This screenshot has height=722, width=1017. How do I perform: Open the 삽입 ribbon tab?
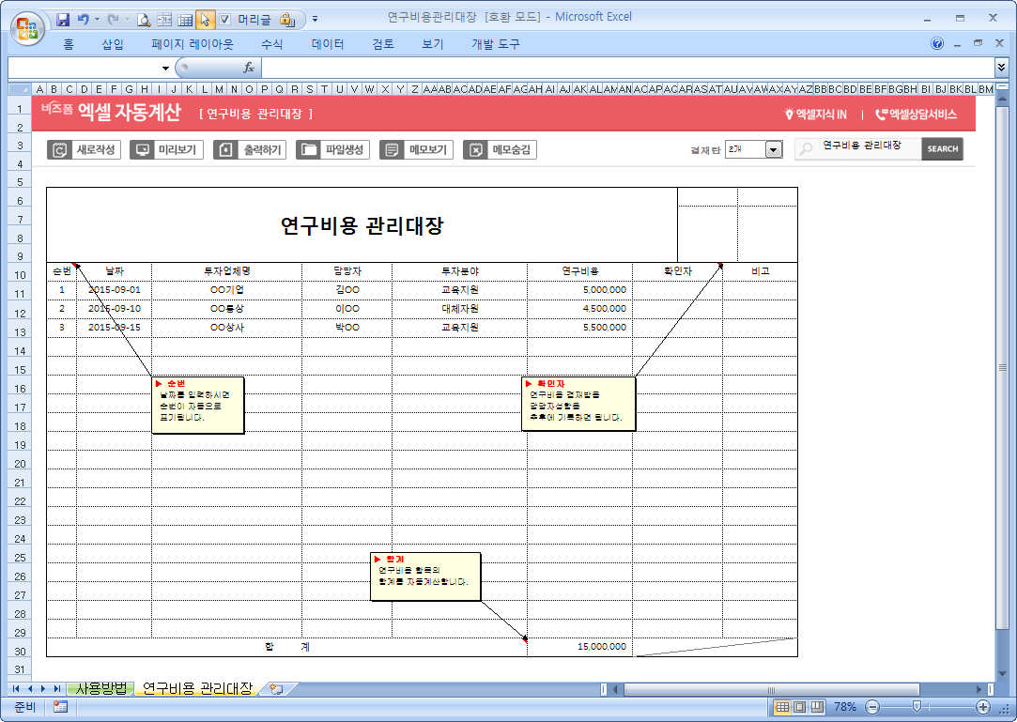click(113, 44)
